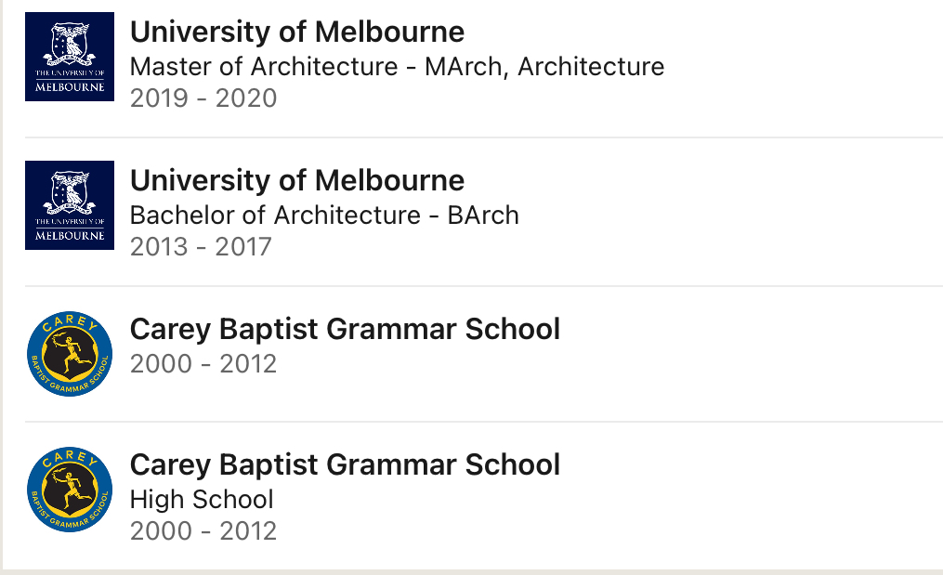
Task: Click the "High School" degree label
Action: [x=202, y=500]
